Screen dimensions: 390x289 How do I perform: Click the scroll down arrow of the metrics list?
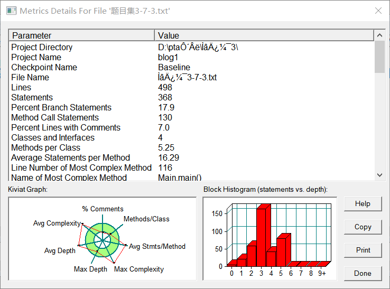379,175
